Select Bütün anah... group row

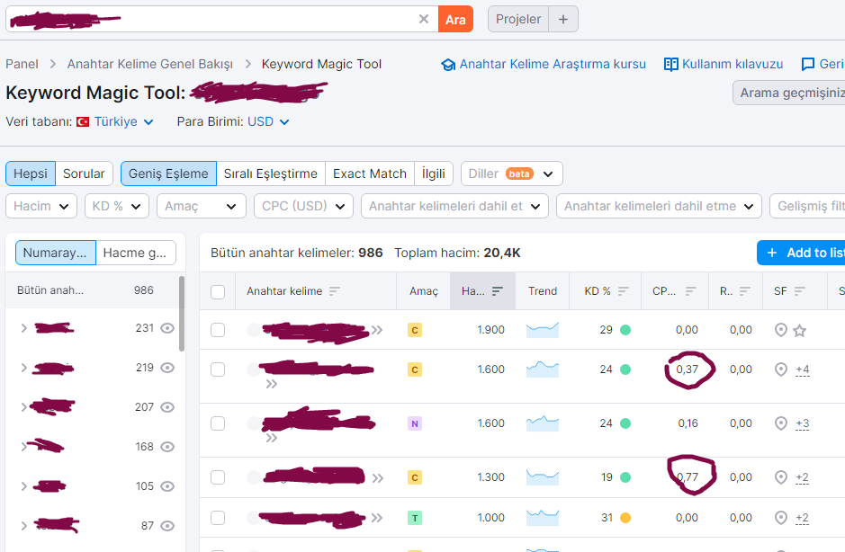tap(92, 290)
